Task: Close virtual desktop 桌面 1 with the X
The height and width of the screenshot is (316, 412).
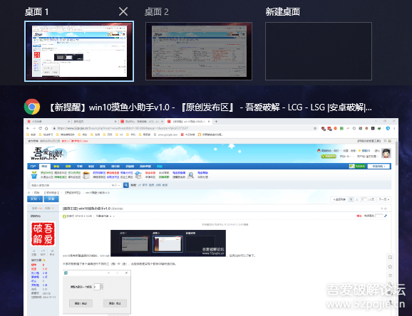Action: pyautogui.click(x=123, y=11)
